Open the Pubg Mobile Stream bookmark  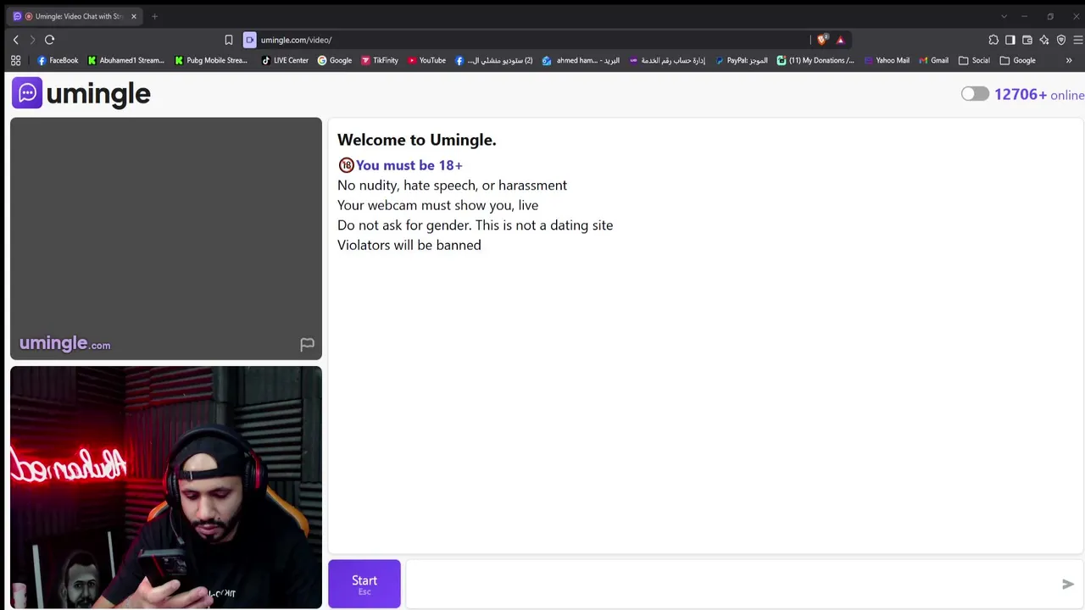pos(211,60)
